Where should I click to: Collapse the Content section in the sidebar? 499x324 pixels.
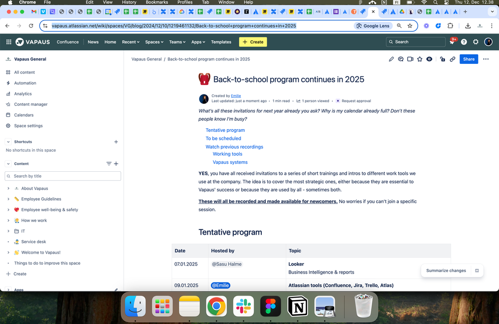[8, 163]
